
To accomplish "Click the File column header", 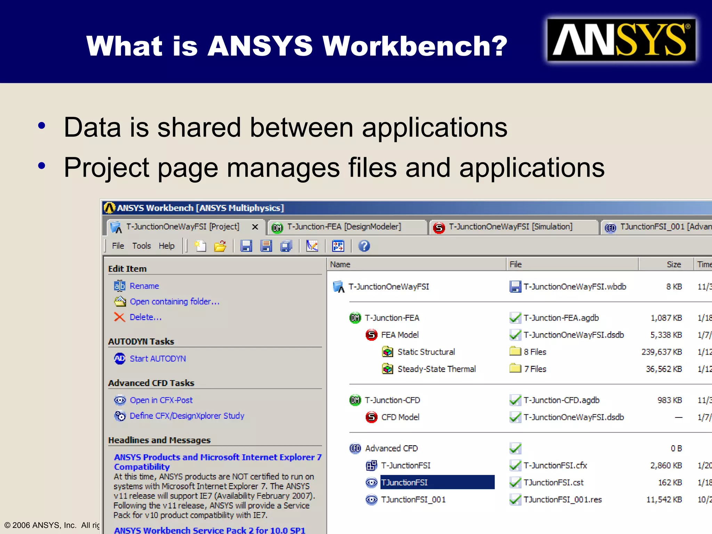I will [x=572, y=264].
